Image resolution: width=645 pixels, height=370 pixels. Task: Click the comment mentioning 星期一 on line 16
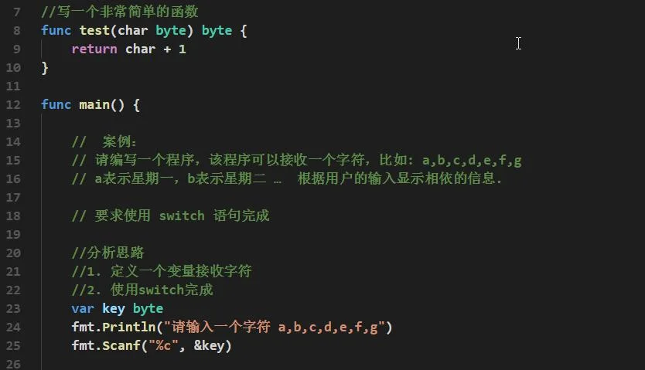pos(287,178)
